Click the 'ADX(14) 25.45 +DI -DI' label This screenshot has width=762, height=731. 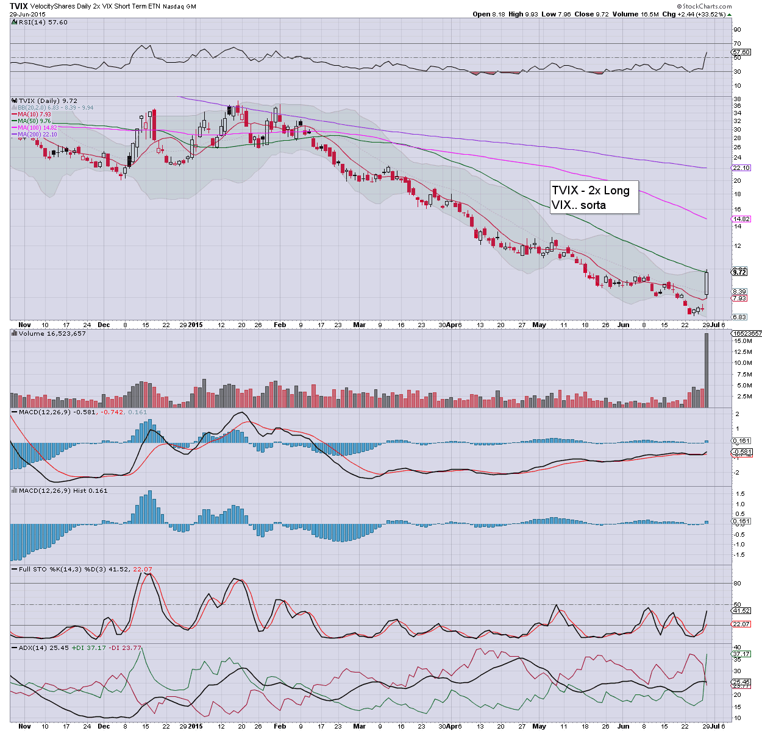[80, 648]
